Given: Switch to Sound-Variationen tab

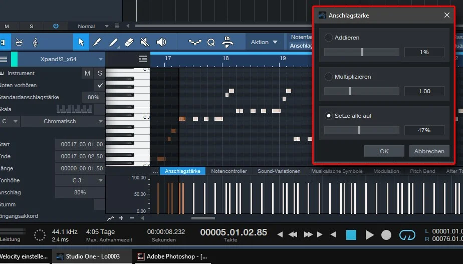Looking at the screenshot, I should (279, 171).
